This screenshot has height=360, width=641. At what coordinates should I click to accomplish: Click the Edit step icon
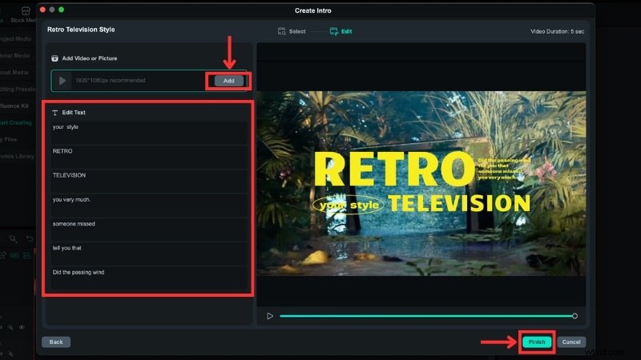[x=333, y=31]
